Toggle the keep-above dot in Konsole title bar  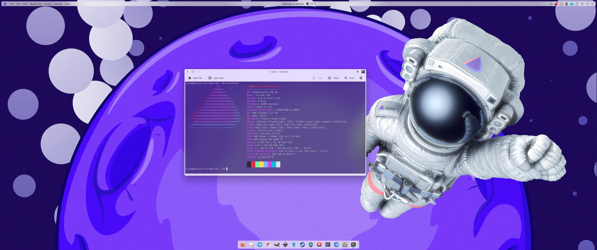(x=358, y=72)
